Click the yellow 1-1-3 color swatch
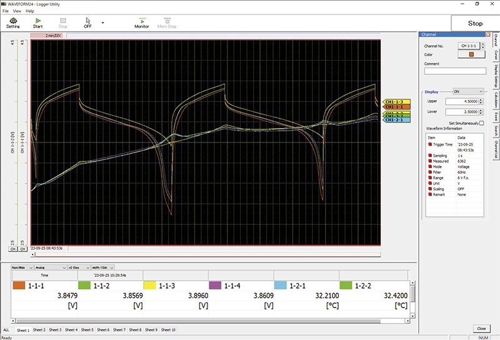 149,285
